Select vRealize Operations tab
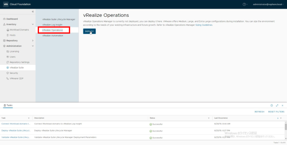 click(52, 30)
